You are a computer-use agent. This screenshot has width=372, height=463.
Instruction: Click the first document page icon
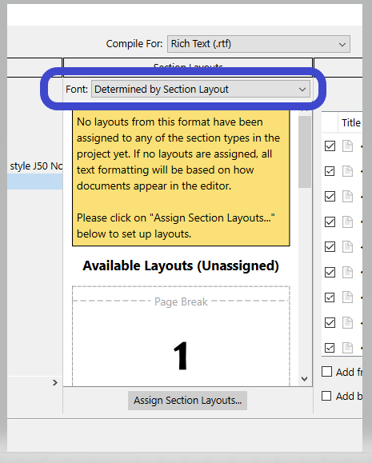click(x=347, y=146)
